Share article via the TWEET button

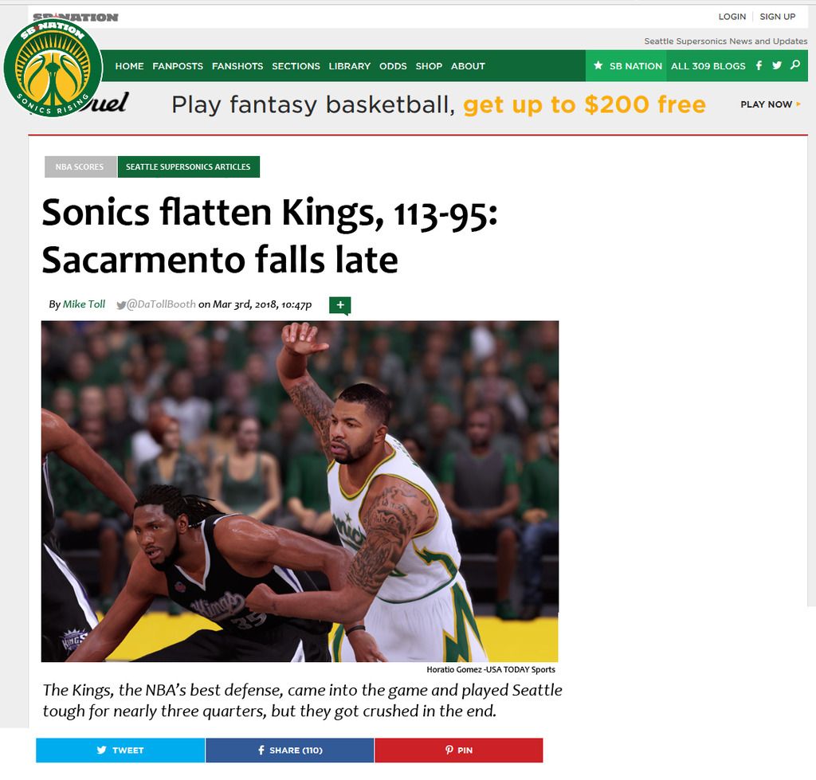(x=120, y=750)
